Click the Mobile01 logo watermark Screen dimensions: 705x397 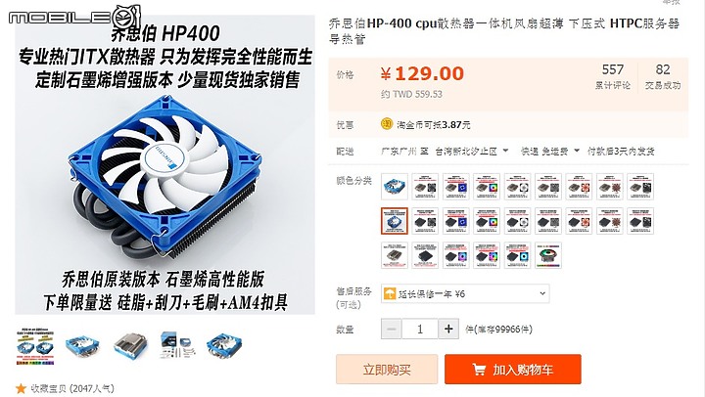(x=74, y=17)
